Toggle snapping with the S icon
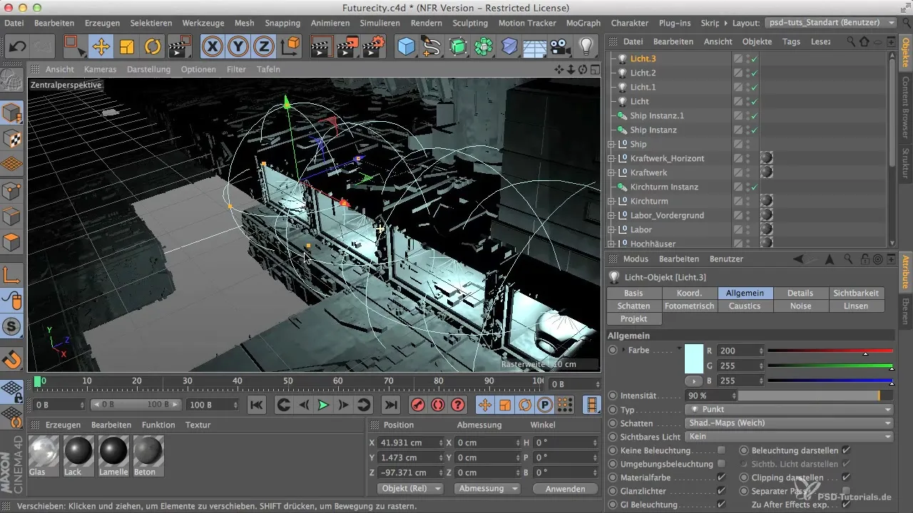The width and height of the screenshot is (913, 513). tap(12, 327)
